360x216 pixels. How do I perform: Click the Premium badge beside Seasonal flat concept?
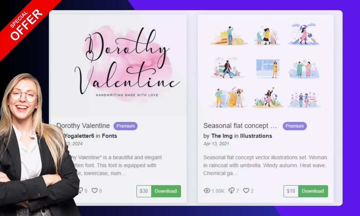click(295, 126)
